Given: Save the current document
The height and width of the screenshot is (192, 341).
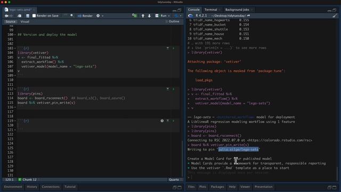Looking at the screenshot, I should pos(28,15).
